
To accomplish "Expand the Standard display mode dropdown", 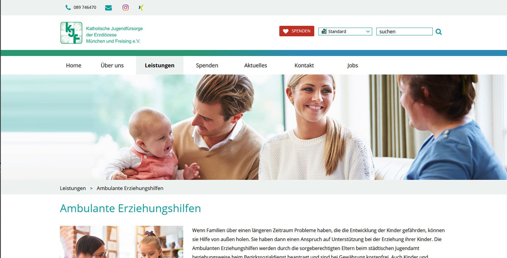I will 345,31.
